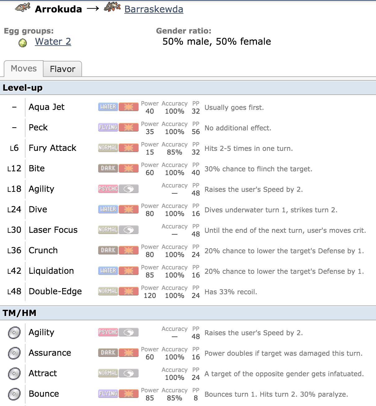Switch to the Flavor tab

pos(62,69)
